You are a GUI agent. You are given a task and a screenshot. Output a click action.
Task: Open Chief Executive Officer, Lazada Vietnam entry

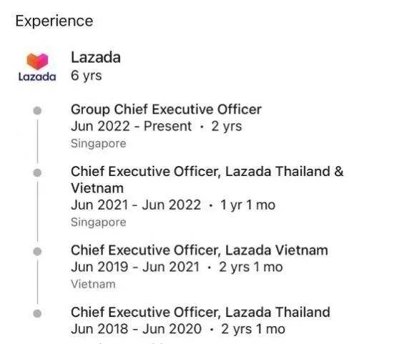pos(199,250)
